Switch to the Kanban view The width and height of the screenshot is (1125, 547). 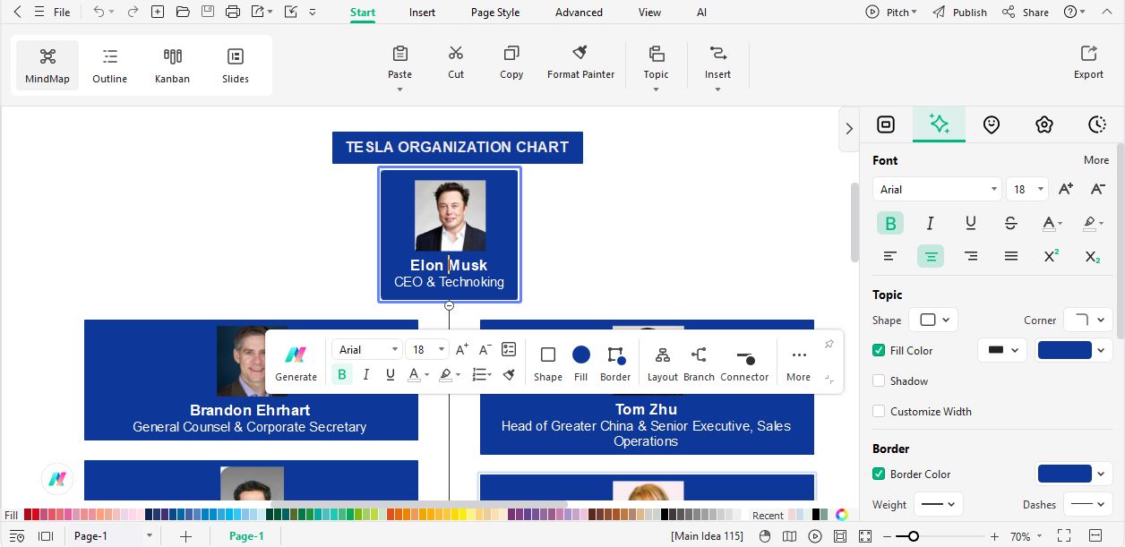pyautogui.click(x=172, y=65)
